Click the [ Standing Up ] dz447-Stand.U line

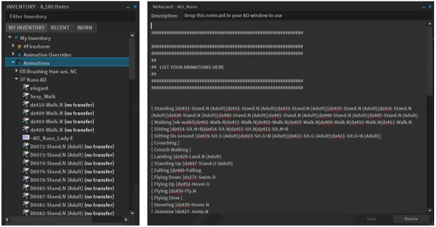click(x=192, y=163)
